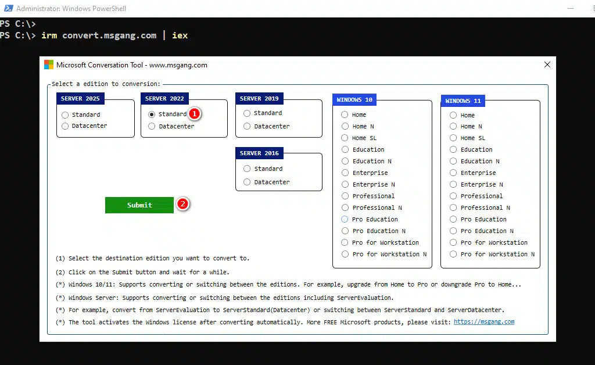Screen dimensions: 595x365
Task: Select Server 2025 Standard radio button
Action: 65,115
